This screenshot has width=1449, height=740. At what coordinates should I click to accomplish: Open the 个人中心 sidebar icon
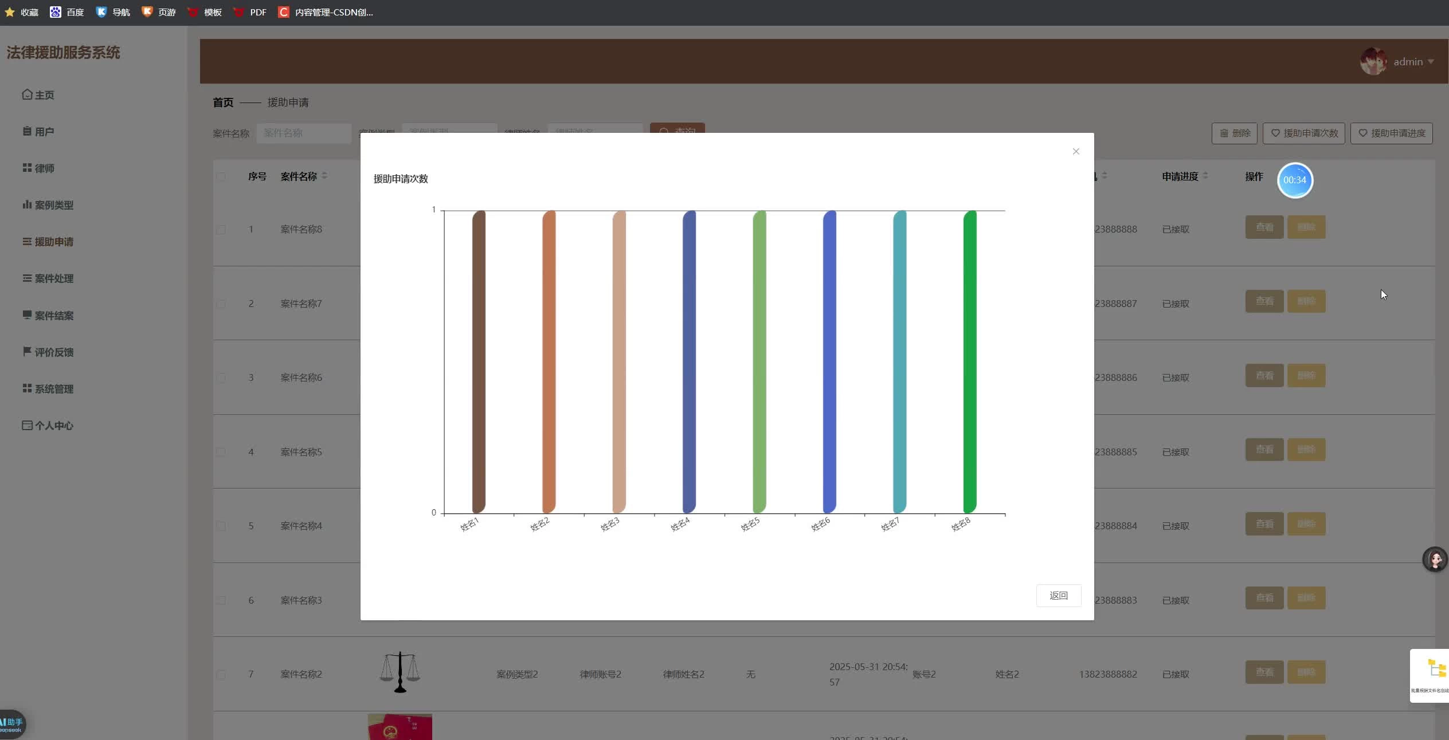pyautogui.click(x=27, y=425)
